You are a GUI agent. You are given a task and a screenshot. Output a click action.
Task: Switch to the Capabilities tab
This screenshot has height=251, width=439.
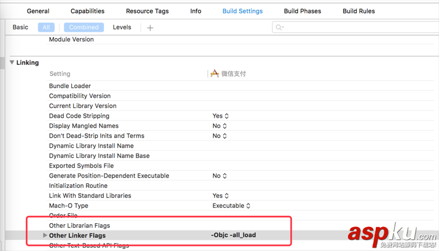pyautogui.click(x=87, y=11)
